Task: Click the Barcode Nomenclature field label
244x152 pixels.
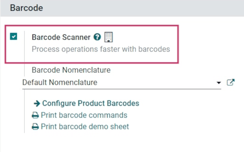Action: pos(71,70)
